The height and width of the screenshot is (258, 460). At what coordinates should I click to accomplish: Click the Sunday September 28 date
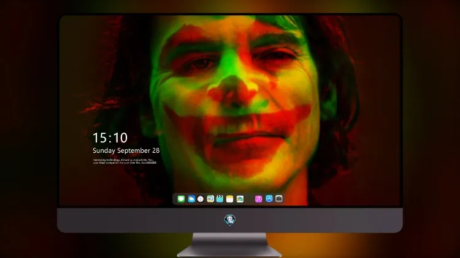pos(126,150)
